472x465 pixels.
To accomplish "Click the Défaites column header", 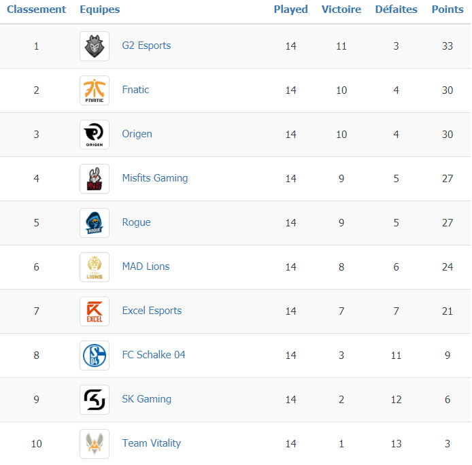I will coord(396,10).
